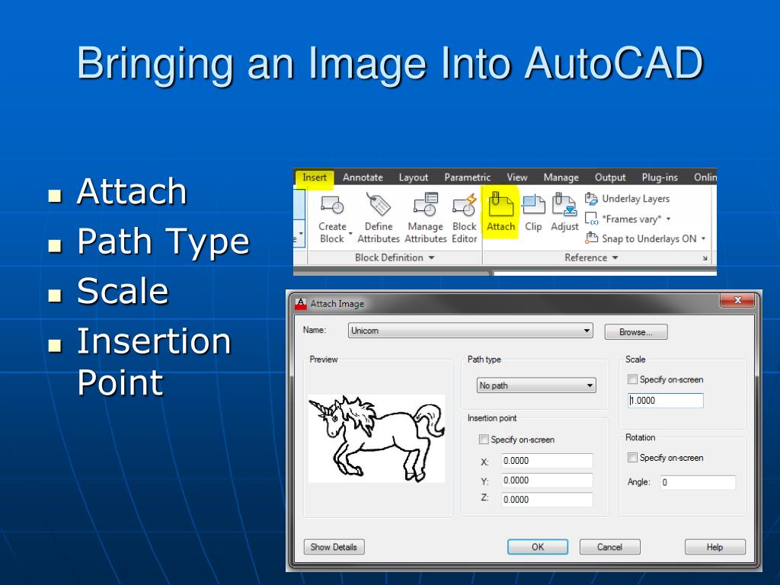Image resolution: width=780 pixels, height=585 pixels.
Task: Go to the Layout ribbon tab
Action: point(414,177)
